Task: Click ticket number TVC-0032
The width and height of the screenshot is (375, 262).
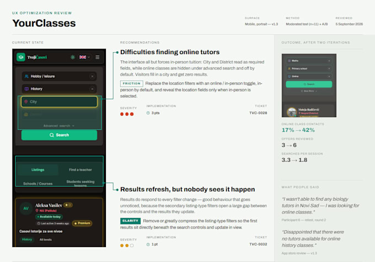Action: tap(258, 244)
